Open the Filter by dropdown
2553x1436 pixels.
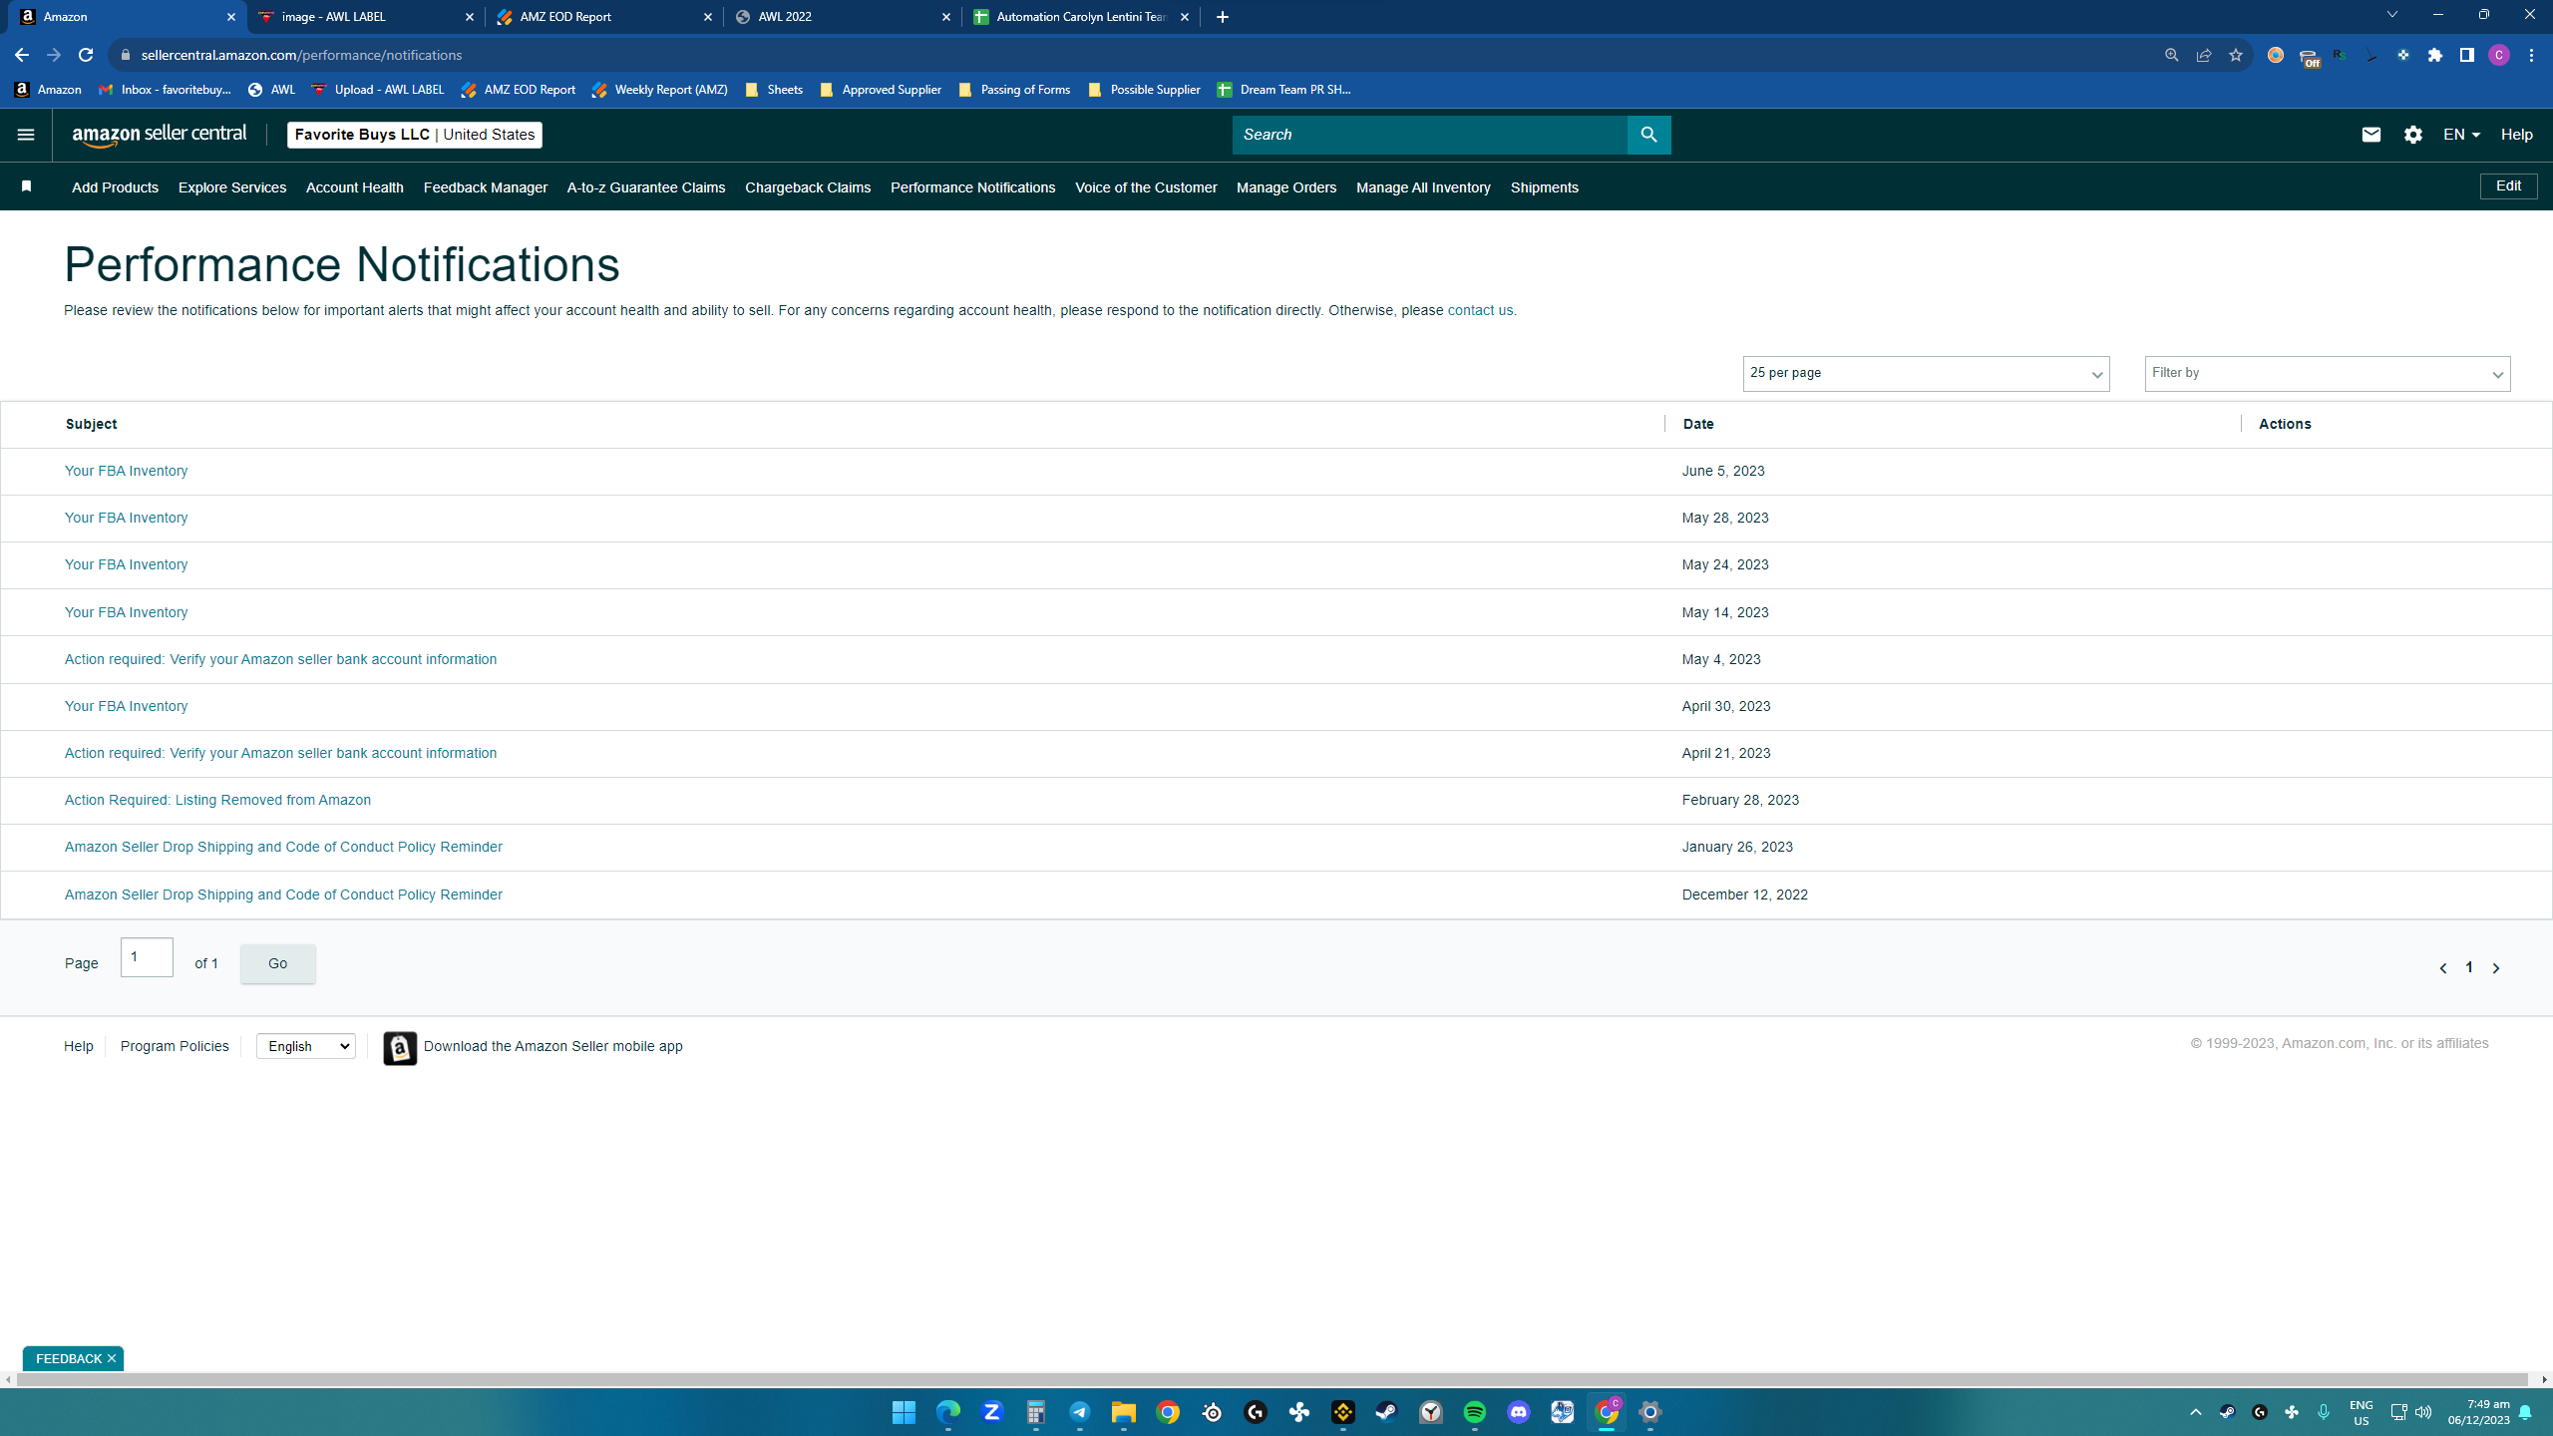pos(2328,374)
